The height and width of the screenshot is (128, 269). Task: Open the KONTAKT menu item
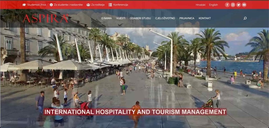tap(205, 18)
